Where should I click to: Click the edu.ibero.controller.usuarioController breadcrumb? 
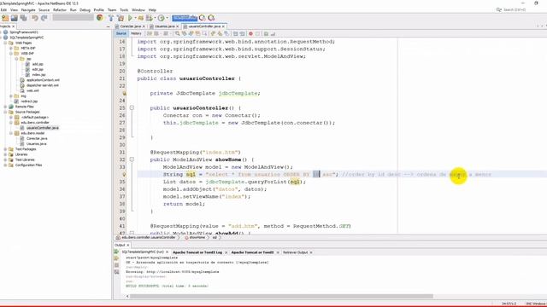(148, 237)
